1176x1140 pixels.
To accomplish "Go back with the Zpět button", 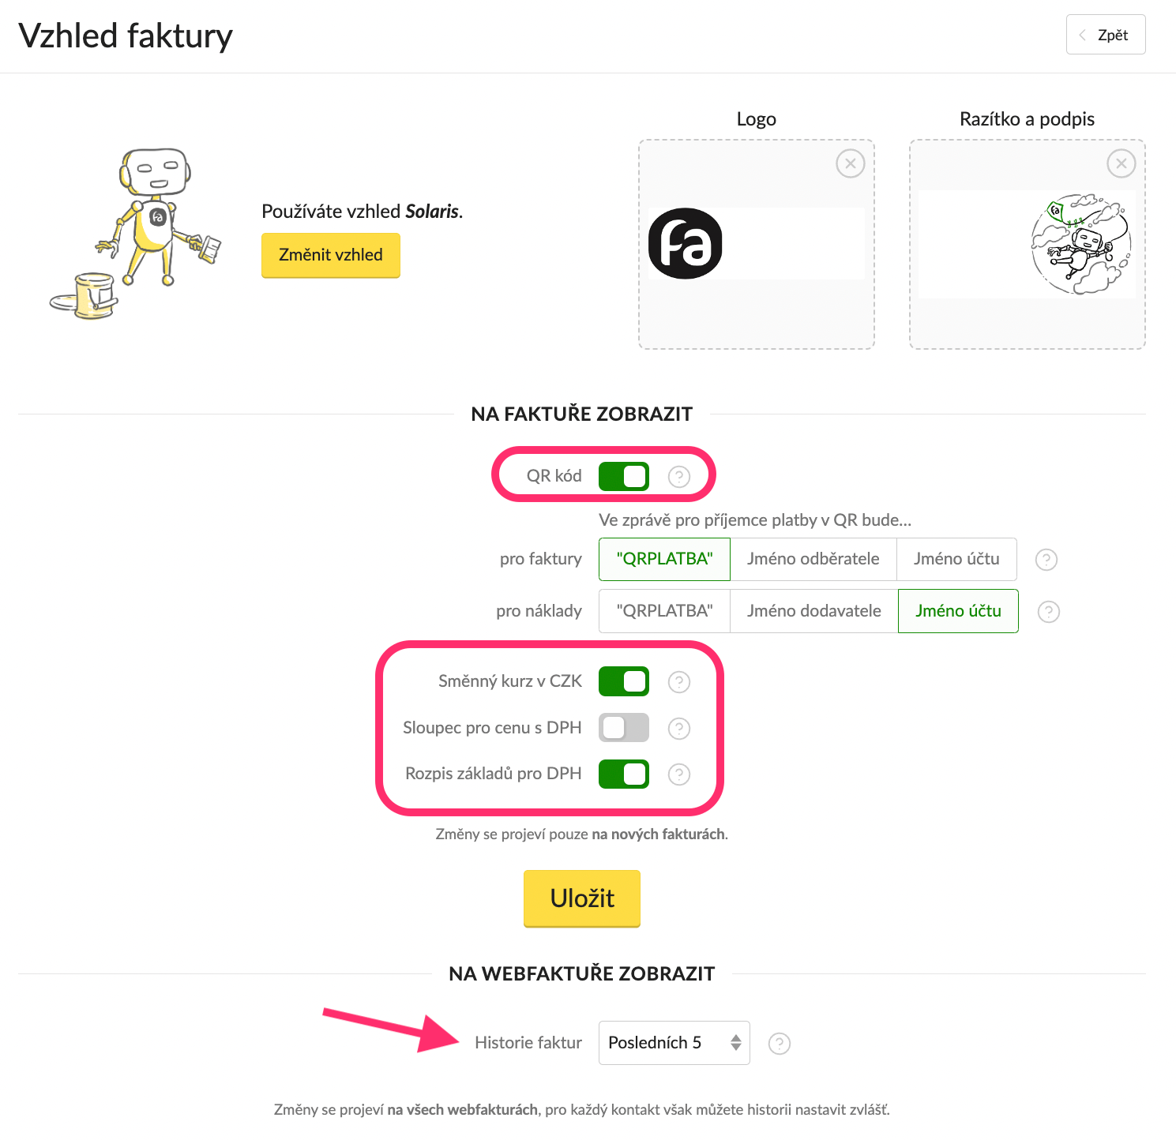I will (1105, 35).
